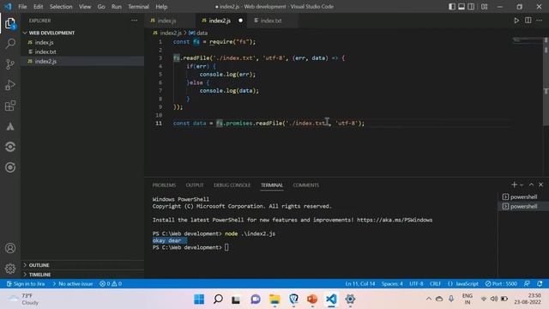This screenshot has height=309, width=549.
Task: Click Port: 5500 live server status
Action: pos(501,284)
